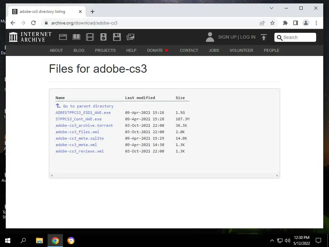The width and height of the screenshot is (329, 247).
Task: Click the HELP menu item
Action: click(131, 50)
